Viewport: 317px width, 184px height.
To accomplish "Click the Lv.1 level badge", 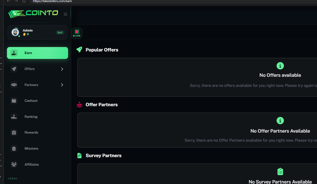I will [60, 32].
